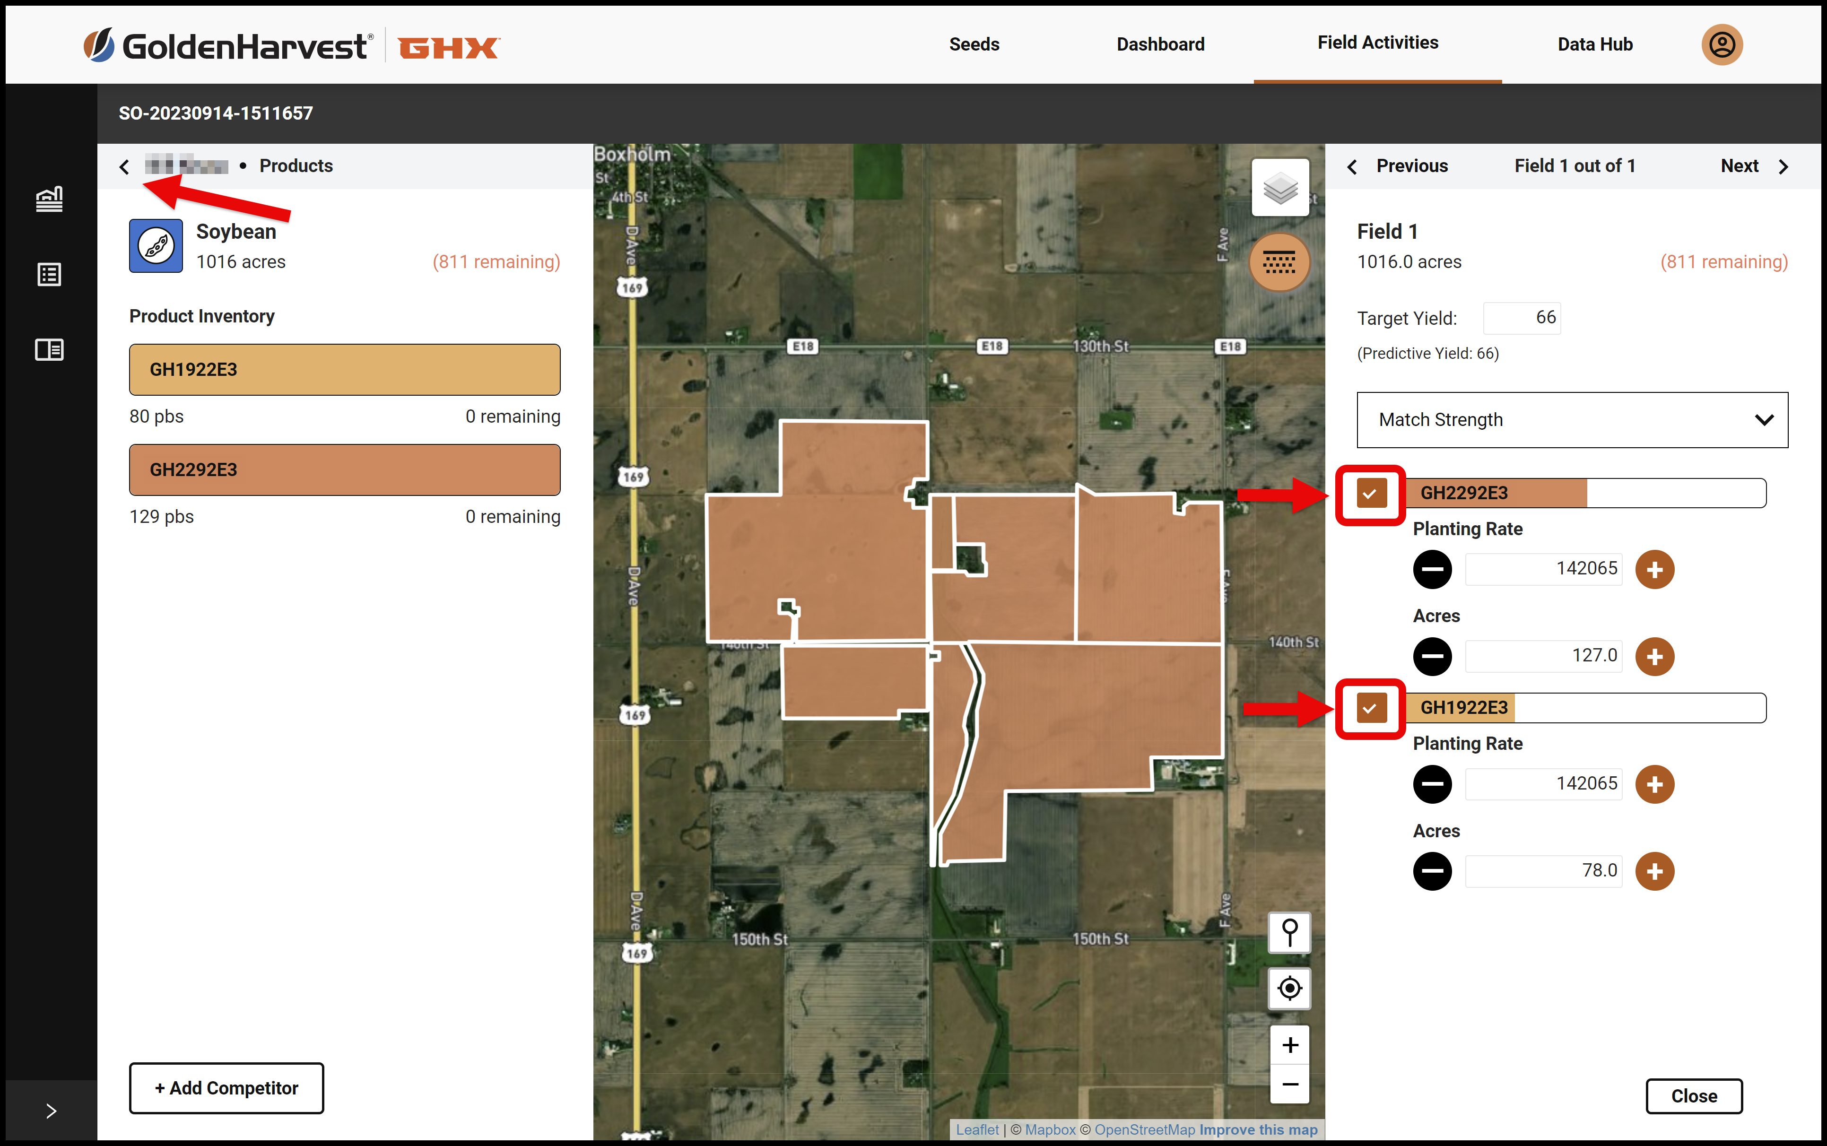1827x1146 pixels.
Task: Click the Improve this map link
Action: [1258, 1129]
